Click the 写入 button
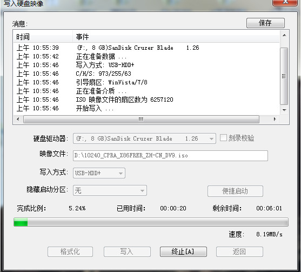This screenshot has height=272, width=301. coord(127,251)
